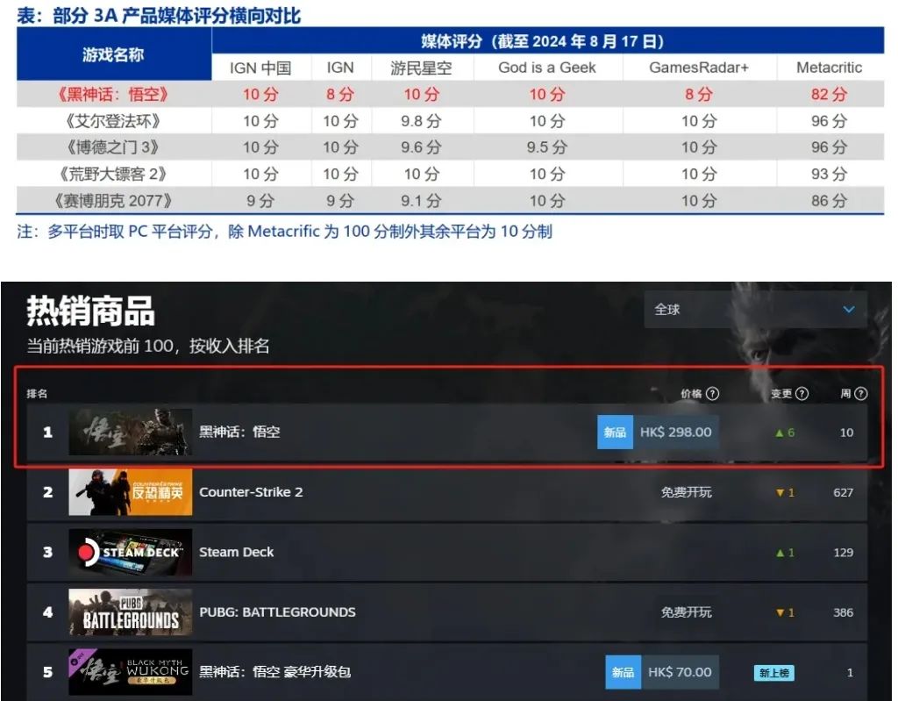This screenshot has width=898, height=701.
Task: Click the Steam Deck logo thumbnail
Action: pyautogui.click(x=131, y=552)
